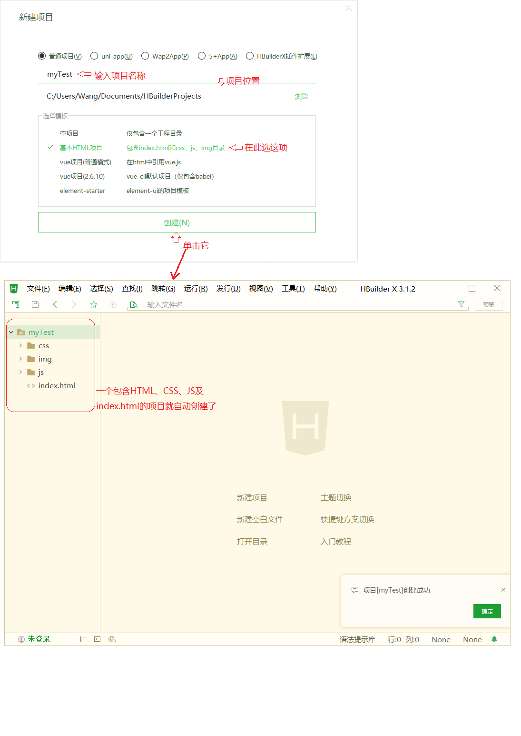Click the 打开目录 shortcut link

[x=252, y=541]
